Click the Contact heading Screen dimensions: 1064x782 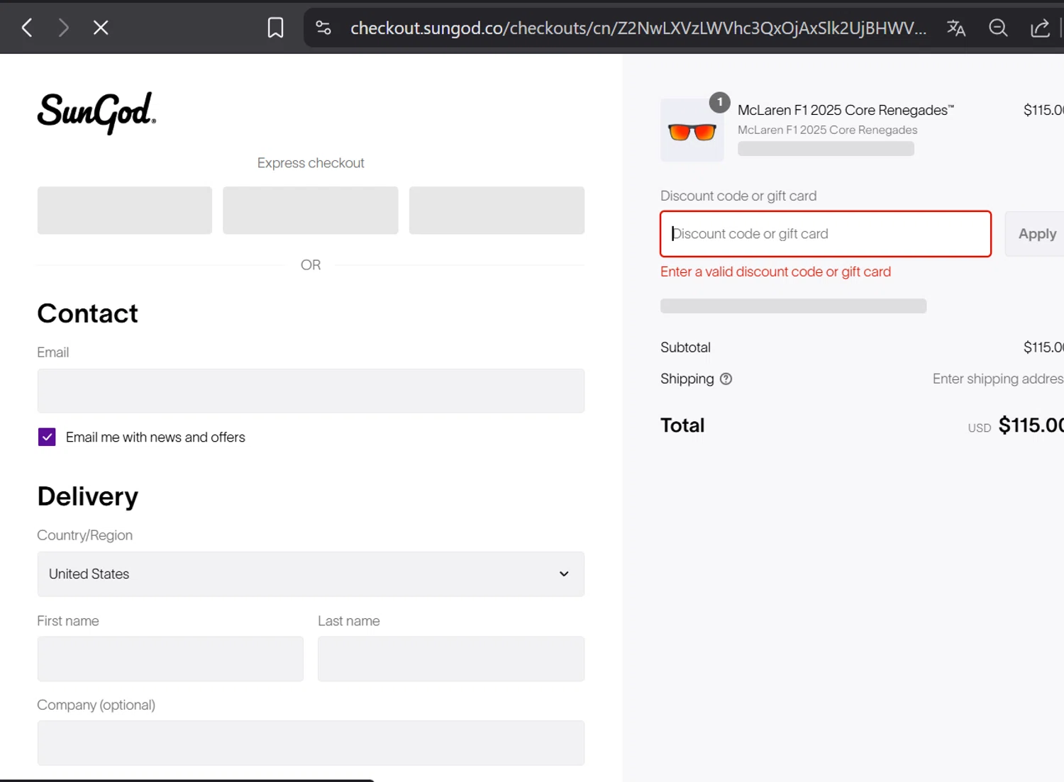click(88, 313)
